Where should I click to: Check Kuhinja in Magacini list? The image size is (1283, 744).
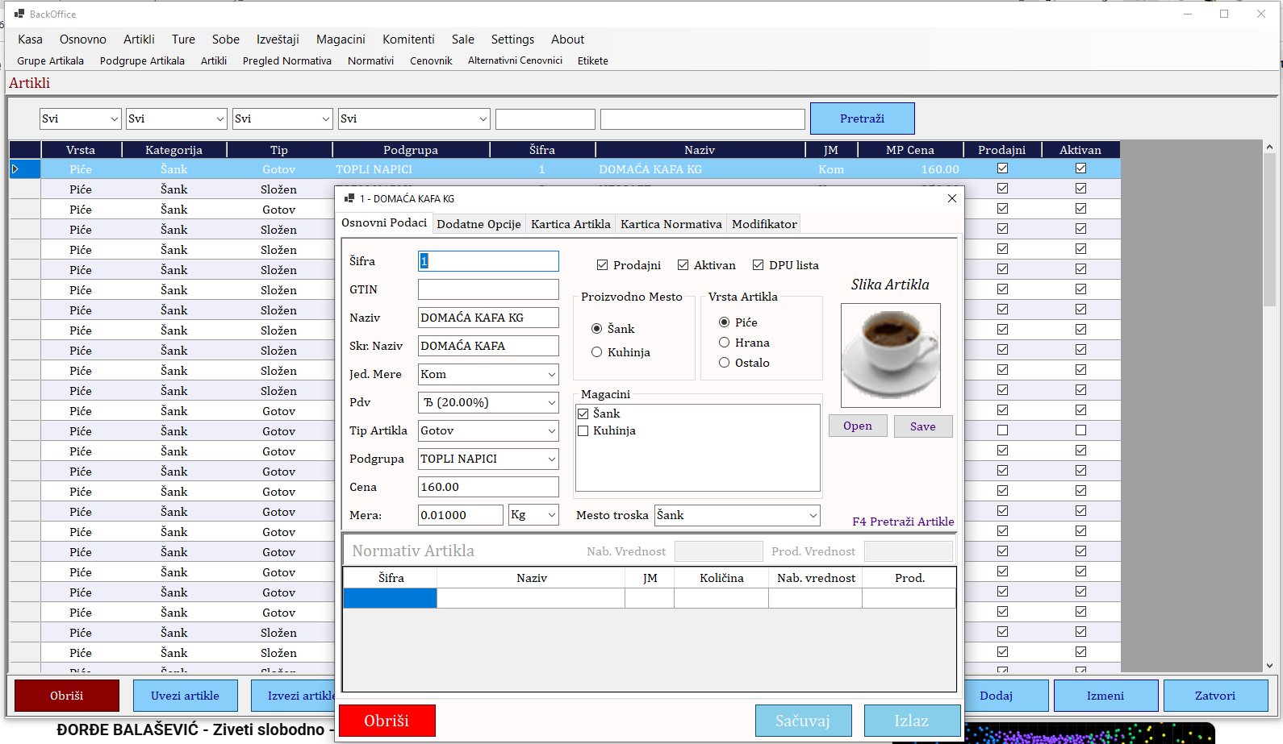tap(583, 430)
